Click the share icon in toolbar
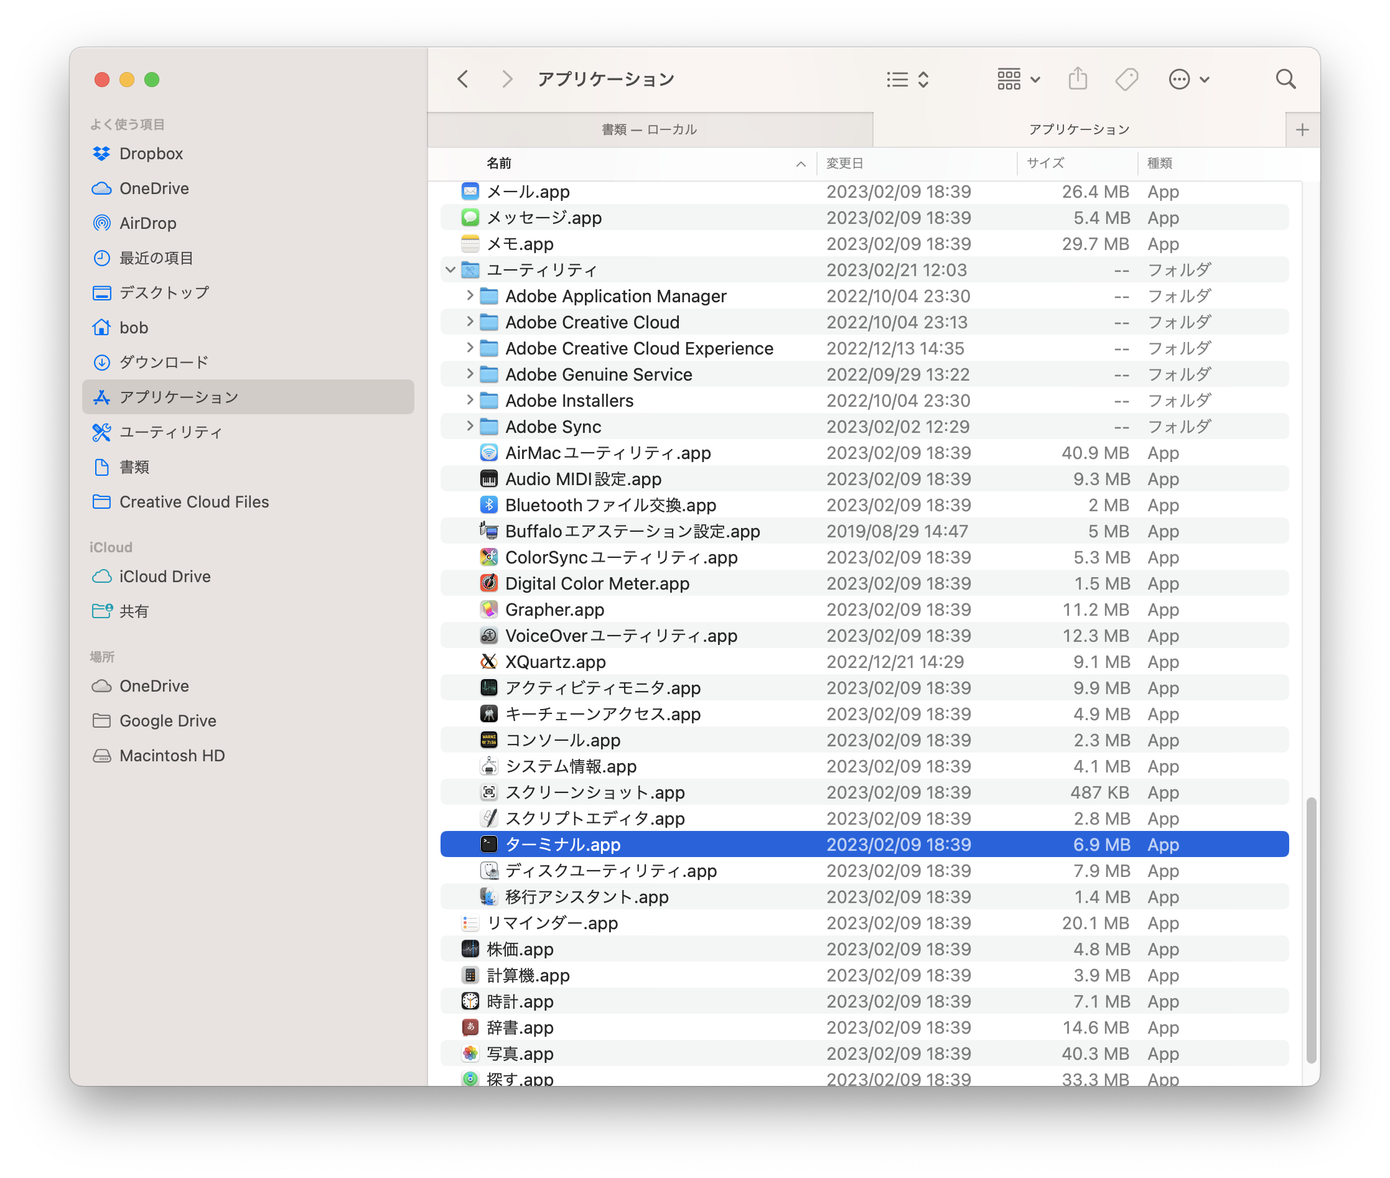 [x=1078, y=80]
